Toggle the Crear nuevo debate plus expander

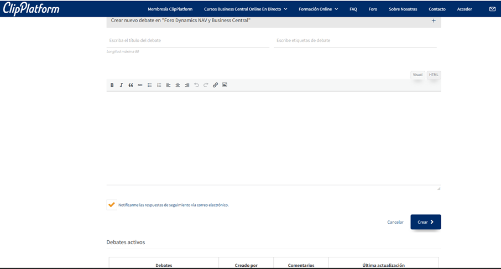tap(434, 21)
